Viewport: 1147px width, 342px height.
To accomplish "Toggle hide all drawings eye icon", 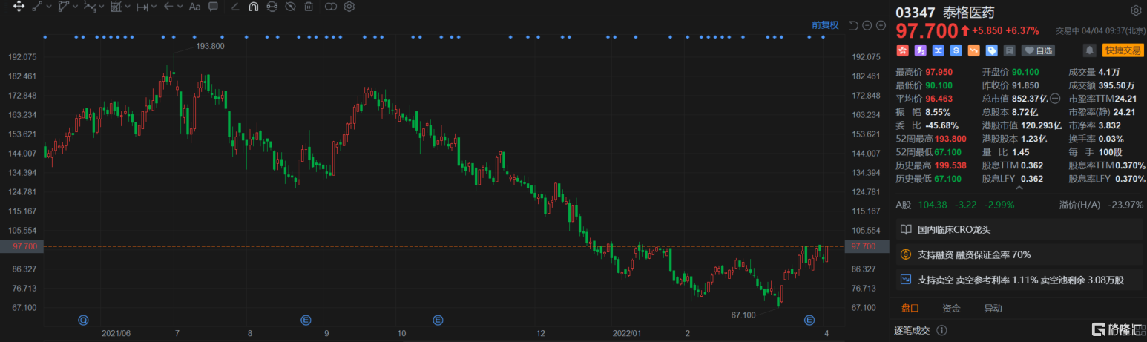I will coord(290,7).
